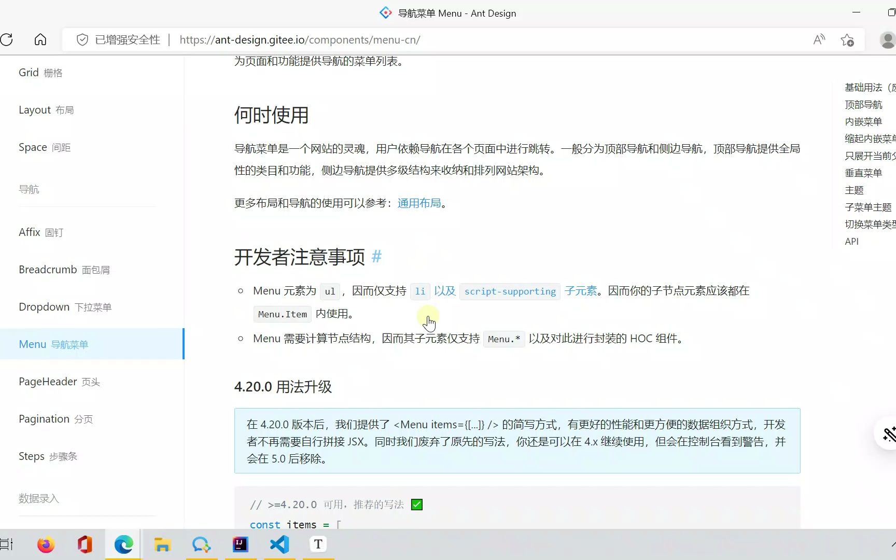Jump to 基础用法 in page anchor list
896x560 pixels.
tap(870, 88)
